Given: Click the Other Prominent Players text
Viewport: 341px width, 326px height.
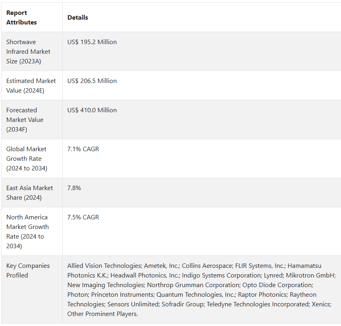Looking at the screenshot, I should pyautogui.click(x=102, y=314).
